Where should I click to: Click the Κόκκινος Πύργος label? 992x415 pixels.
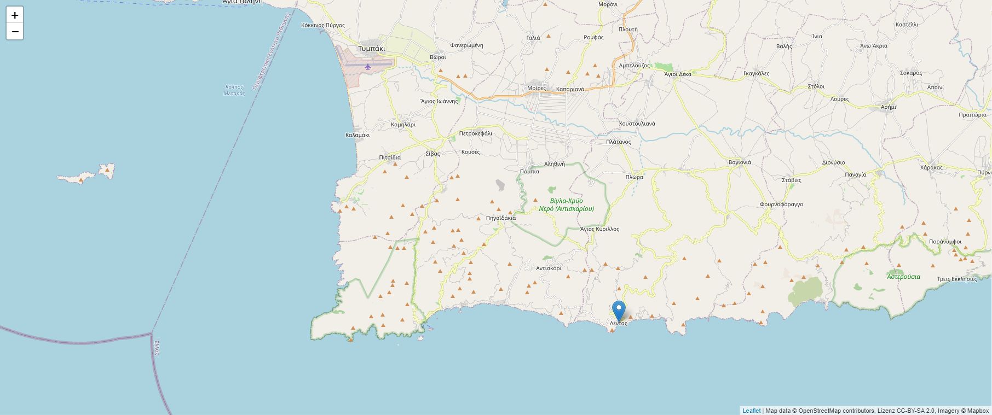point(323,25)
